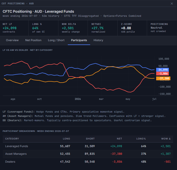Click the NET LF +24,098 stat
Viewport: 177px width, 170px height.
click(x=14, y=28)
